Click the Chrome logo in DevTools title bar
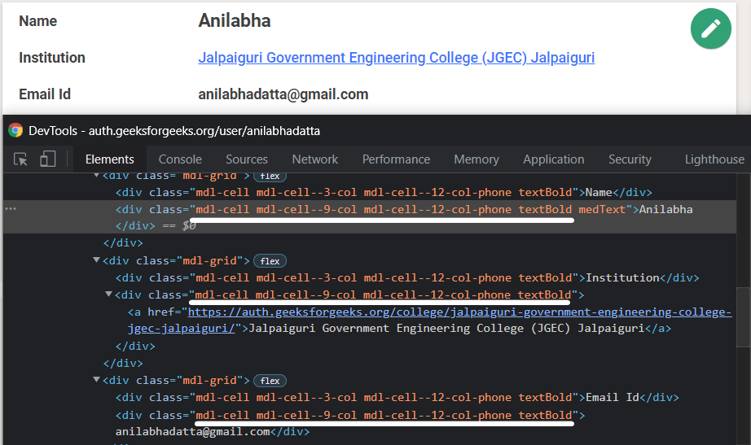Viewport: 751px width, 445px height. click(x=15, y=130)
